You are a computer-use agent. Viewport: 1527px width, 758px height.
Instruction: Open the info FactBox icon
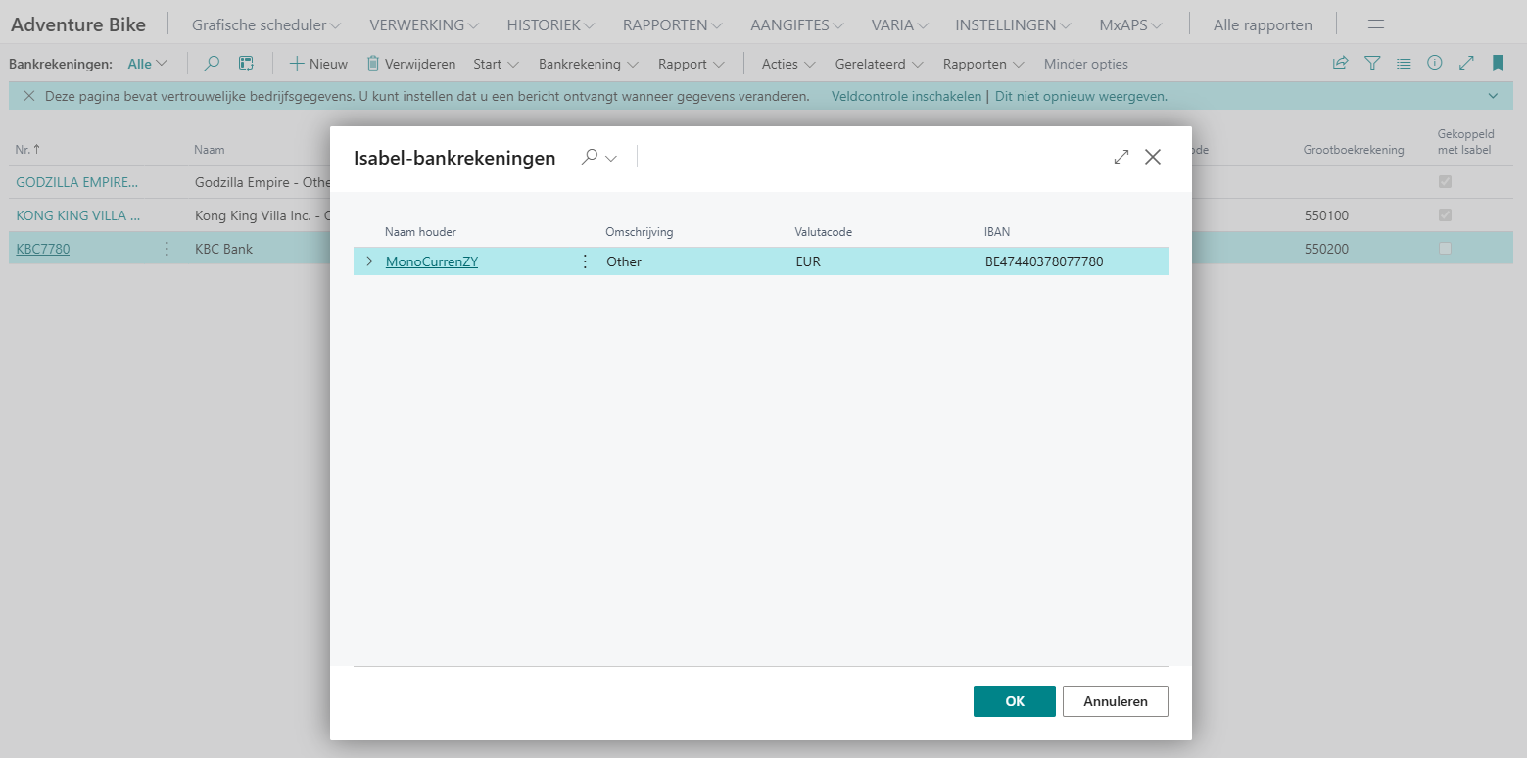point(1435,64)
